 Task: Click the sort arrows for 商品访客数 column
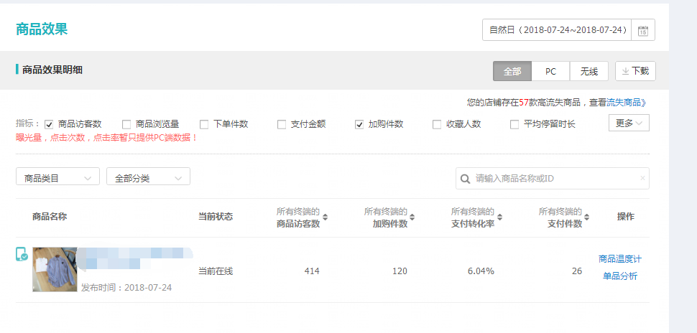(x=325, y=217)
